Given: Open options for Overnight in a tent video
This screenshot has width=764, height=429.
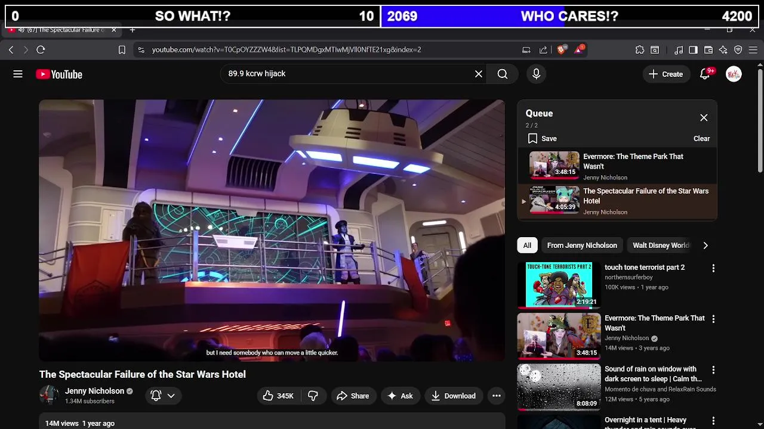Looking at the screenshot, I should pos(713,421).
